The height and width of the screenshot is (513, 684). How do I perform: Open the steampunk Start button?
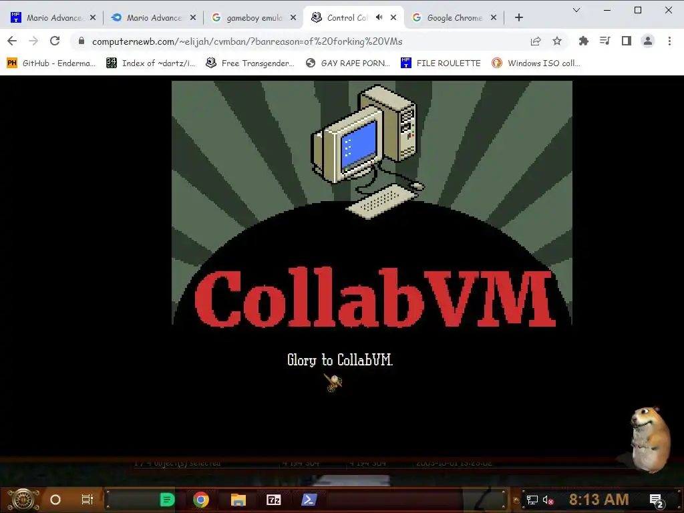pyautogui.click(x=23, y=500)
